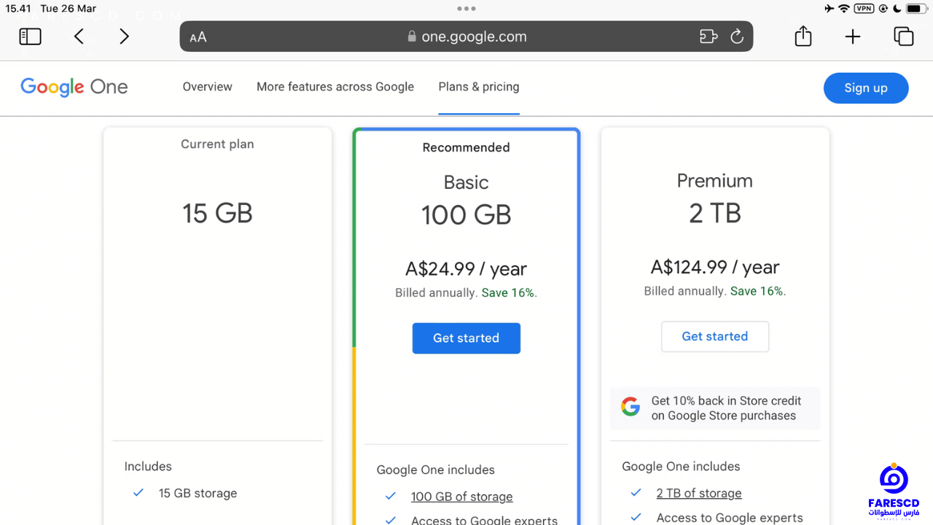Open the 100 GB of storage link
This screenshot has height=525, width=933.
tap(462, 497)
